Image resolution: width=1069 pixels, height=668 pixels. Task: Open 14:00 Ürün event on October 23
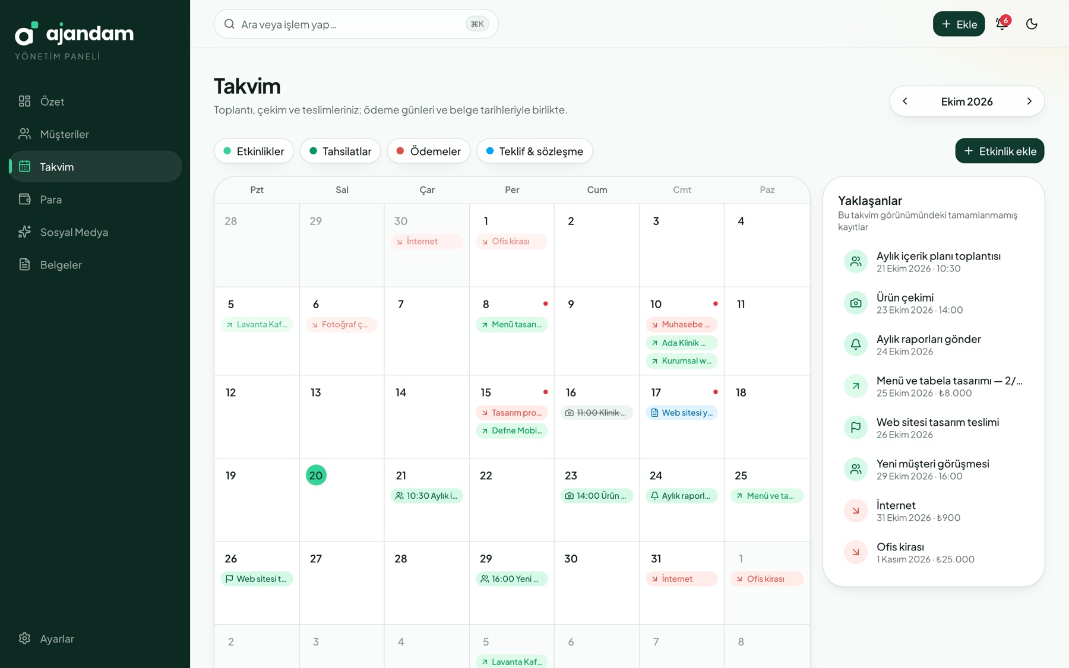point(597,495)
